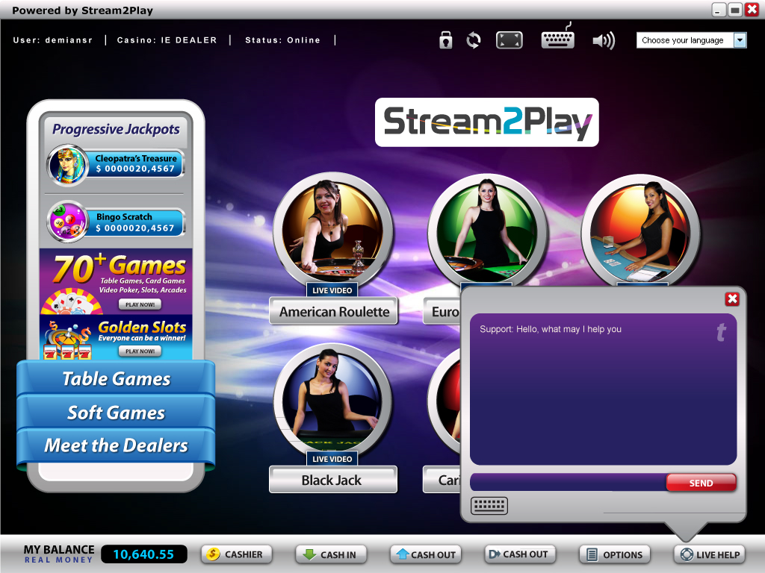Click the SEND button in chat
Image resolution: width=765 pixels, height=573 pixels.
[x=701, y=483]
